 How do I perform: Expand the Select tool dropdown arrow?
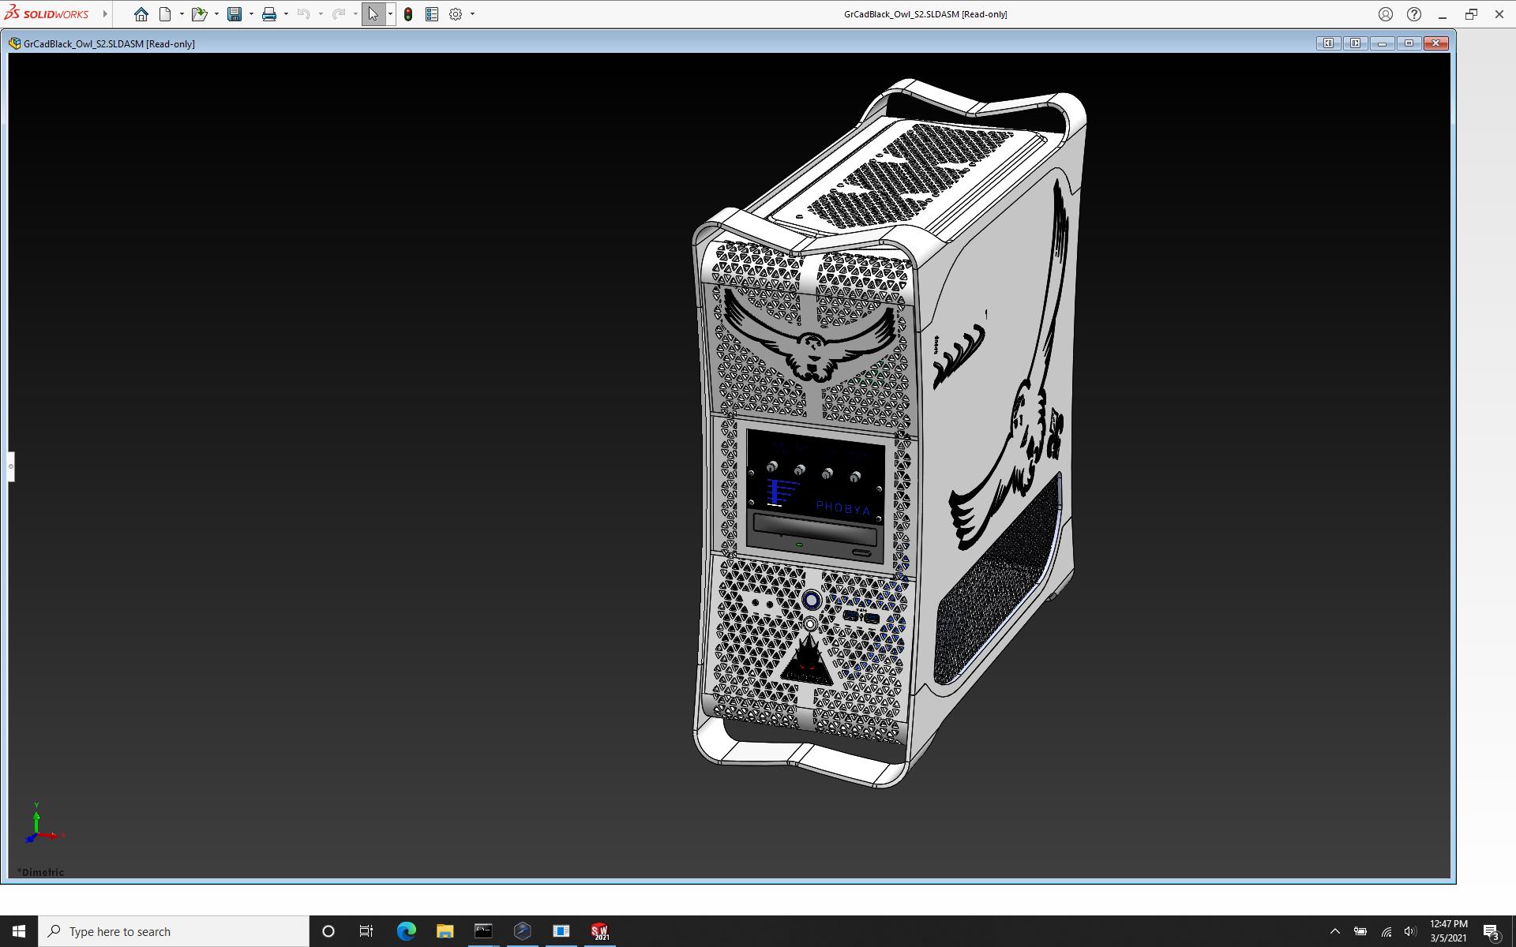click(x=390, y=14)
